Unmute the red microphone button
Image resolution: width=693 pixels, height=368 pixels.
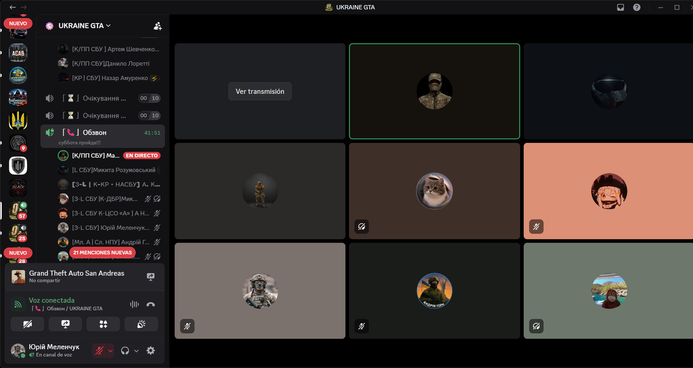99,350
